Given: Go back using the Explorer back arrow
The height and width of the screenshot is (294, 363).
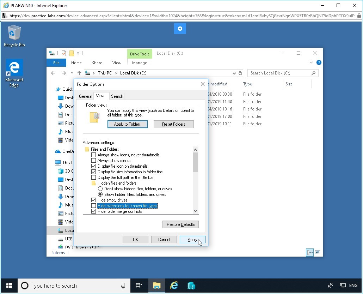Looking at the screenshot, I should click(x=53, y=73).
